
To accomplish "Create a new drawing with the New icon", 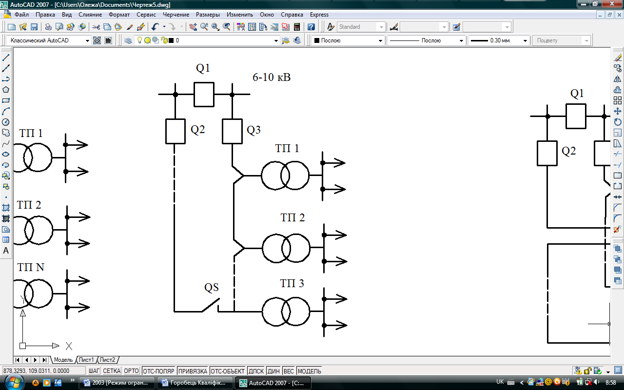I will coord(12,27).
